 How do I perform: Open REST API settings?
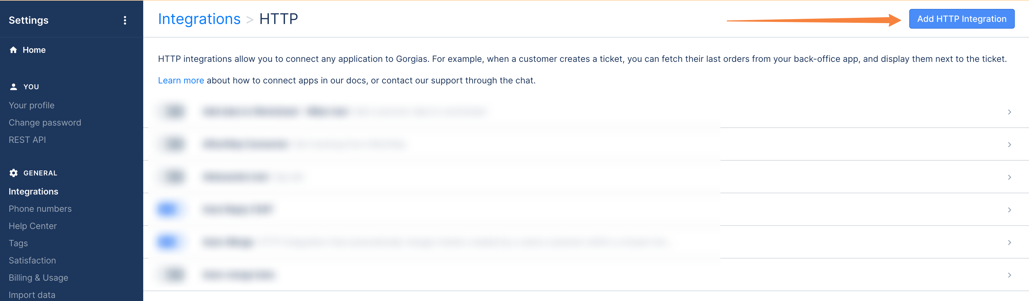click(27, 140)
